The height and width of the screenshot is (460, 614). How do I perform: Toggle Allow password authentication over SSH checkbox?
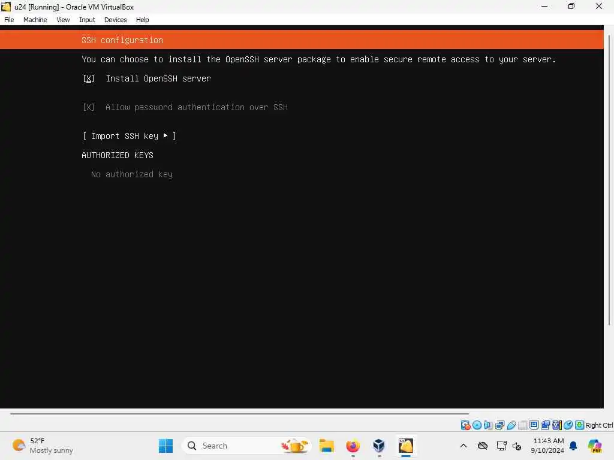(89, 107)
